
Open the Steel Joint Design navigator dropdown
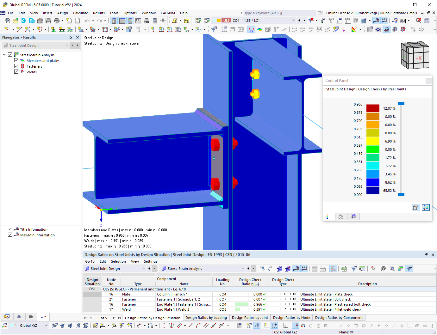click(67, 45)
